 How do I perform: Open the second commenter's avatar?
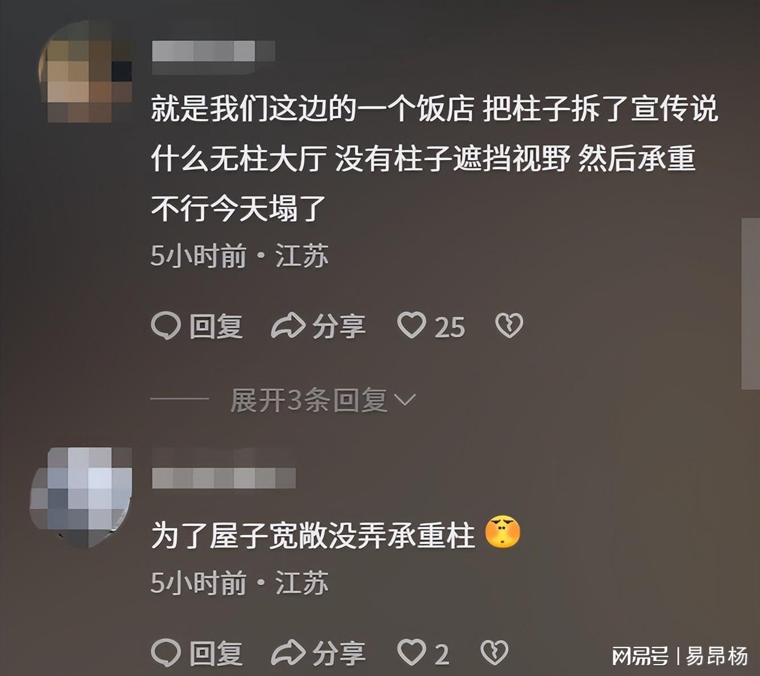click(81, 498)
